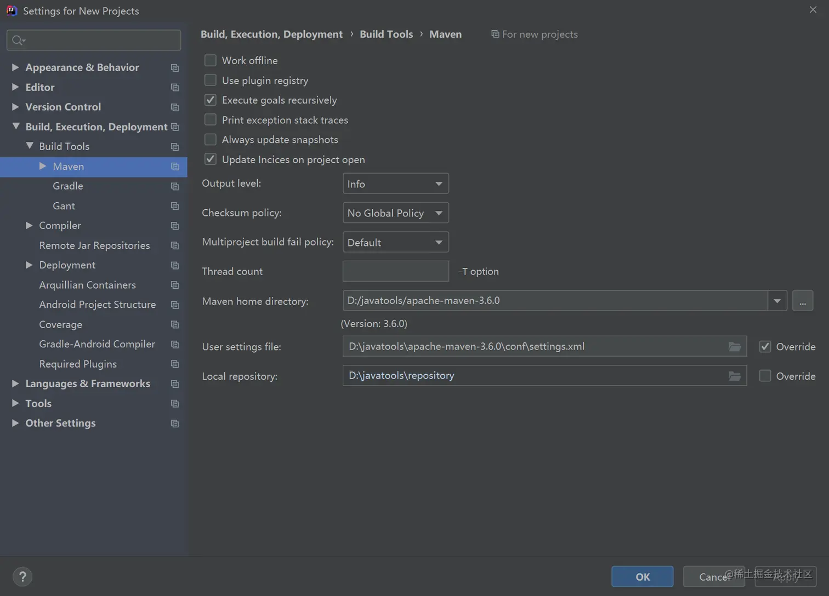This screenshot has width=829, height=596.
Task: Open Multiproject build fail policy dropdown
Action: (395, 242)
